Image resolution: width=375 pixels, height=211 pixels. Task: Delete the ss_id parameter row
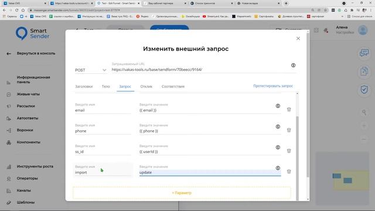tap(289, 151)
